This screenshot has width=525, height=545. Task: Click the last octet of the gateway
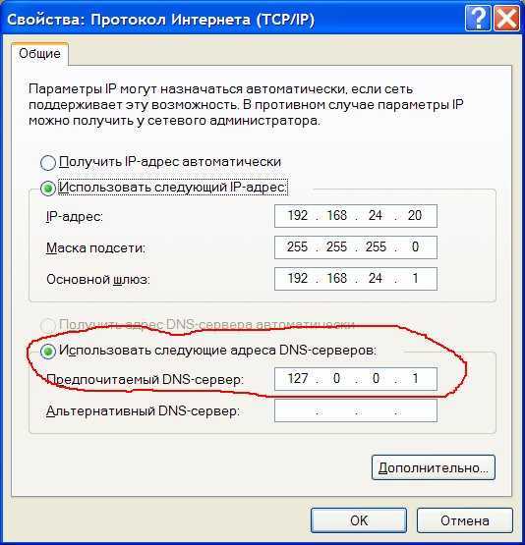(x=415, y=279)
